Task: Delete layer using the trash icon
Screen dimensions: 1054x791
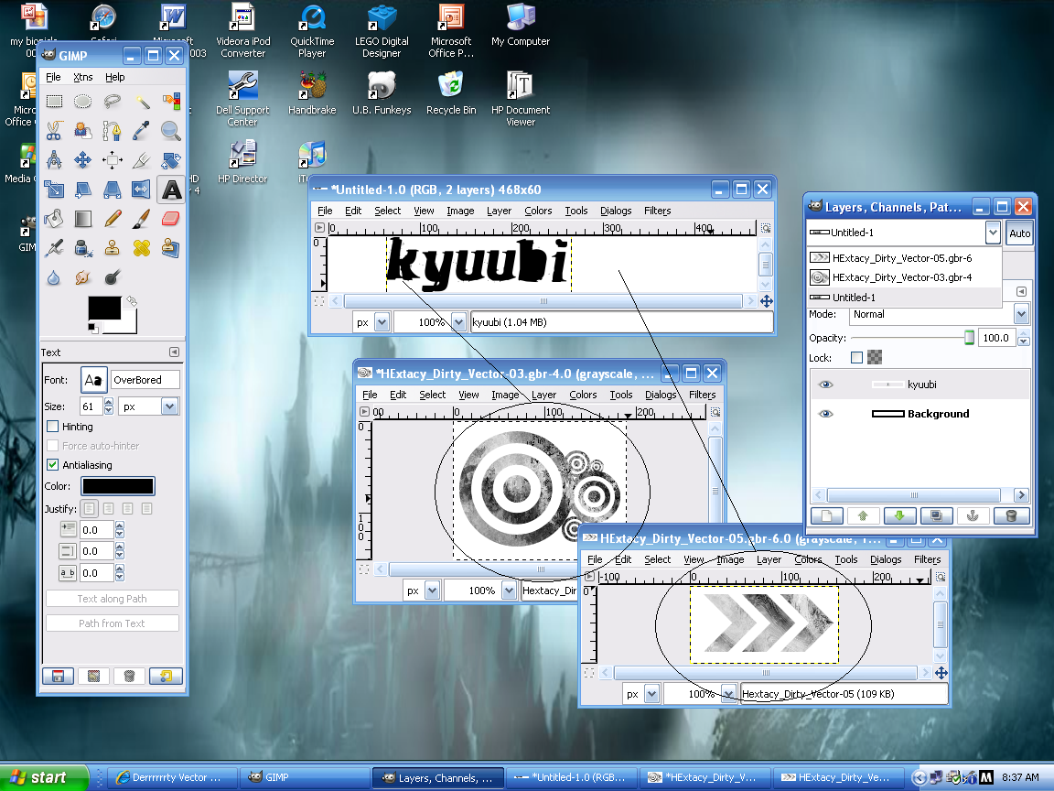Action: 1010,515
